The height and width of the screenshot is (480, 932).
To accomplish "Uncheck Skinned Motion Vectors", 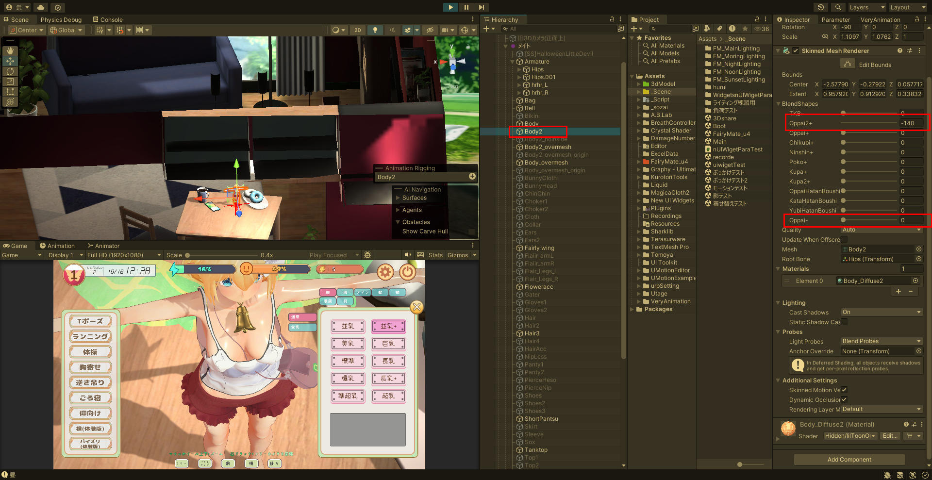I will click(x=844, y=390).
